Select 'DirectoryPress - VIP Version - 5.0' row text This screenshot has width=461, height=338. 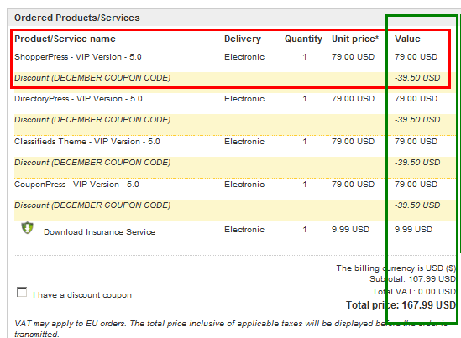78,99
